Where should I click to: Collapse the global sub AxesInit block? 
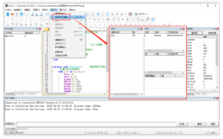click(x=52, y=67)
